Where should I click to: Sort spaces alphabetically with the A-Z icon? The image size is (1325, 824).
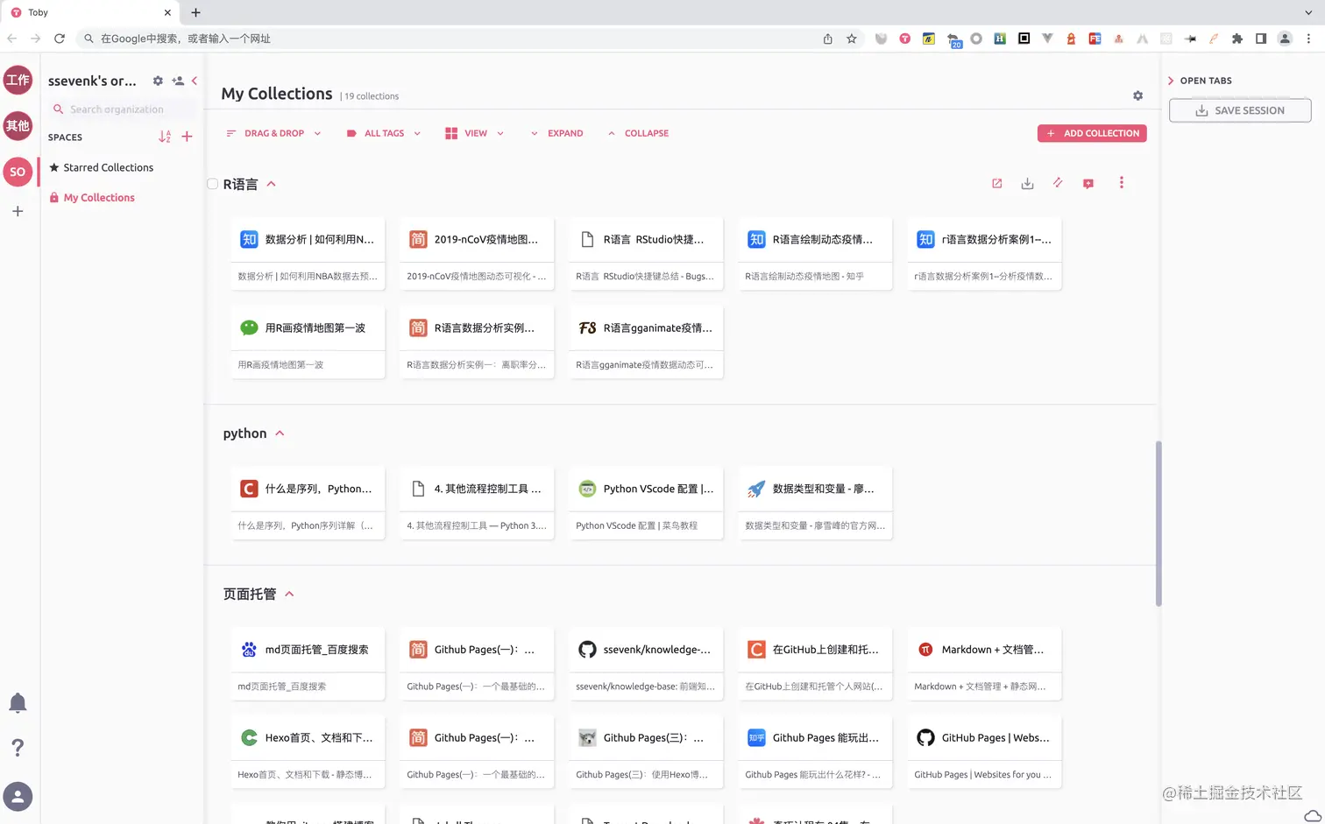tap(165, 137)
